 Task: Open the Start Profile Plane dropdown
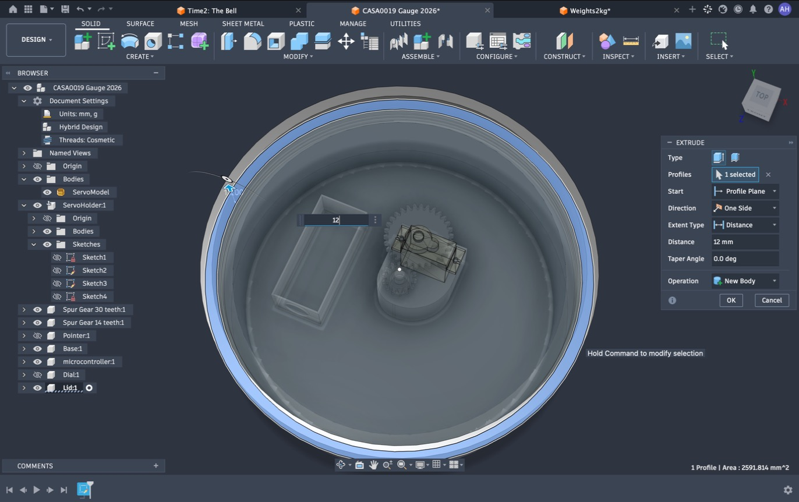point(745,191)
